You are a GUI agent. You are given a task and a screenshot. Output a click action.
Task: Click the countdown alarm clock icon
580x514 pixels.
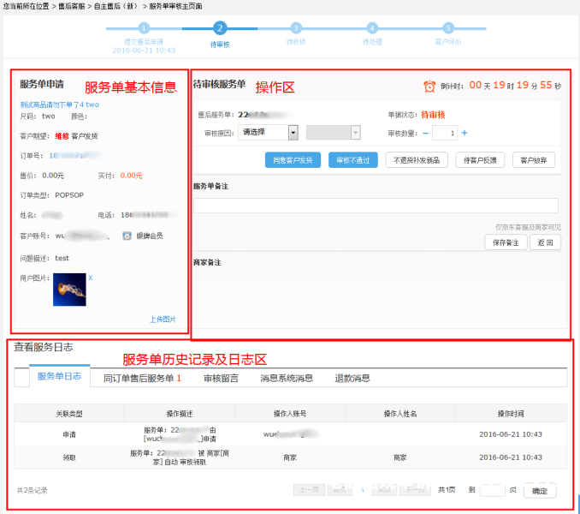click(430, 87)
